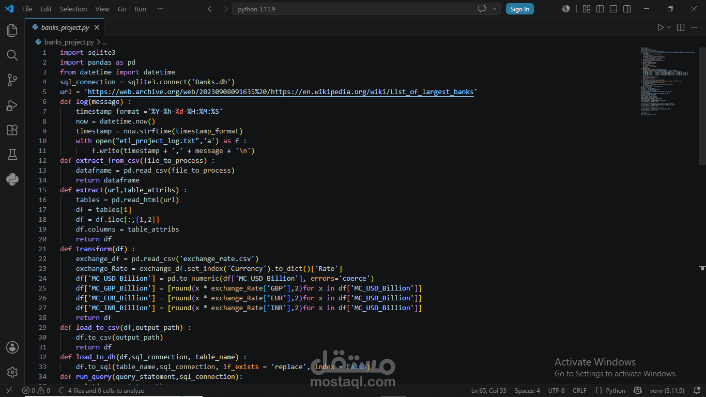Open the Selection menu
This screenshot has width=706, height=397.
click(73, 9)
